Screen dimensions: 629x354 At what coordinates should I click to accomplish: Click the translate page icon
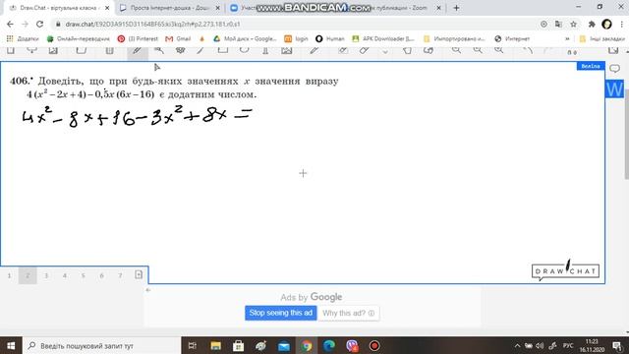point(558,25)
